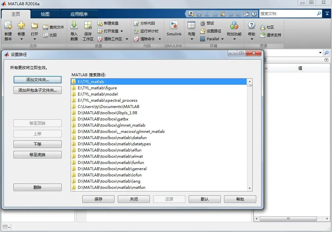Click the 默认 default button
332x232 pixels.
(x=204, y=199)
